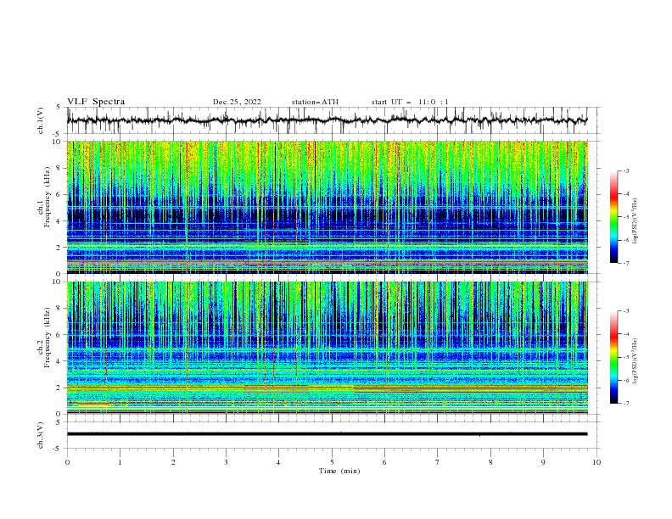Click the color scale bar beside ch.1

pyautogui.click(x=613, y=217)
